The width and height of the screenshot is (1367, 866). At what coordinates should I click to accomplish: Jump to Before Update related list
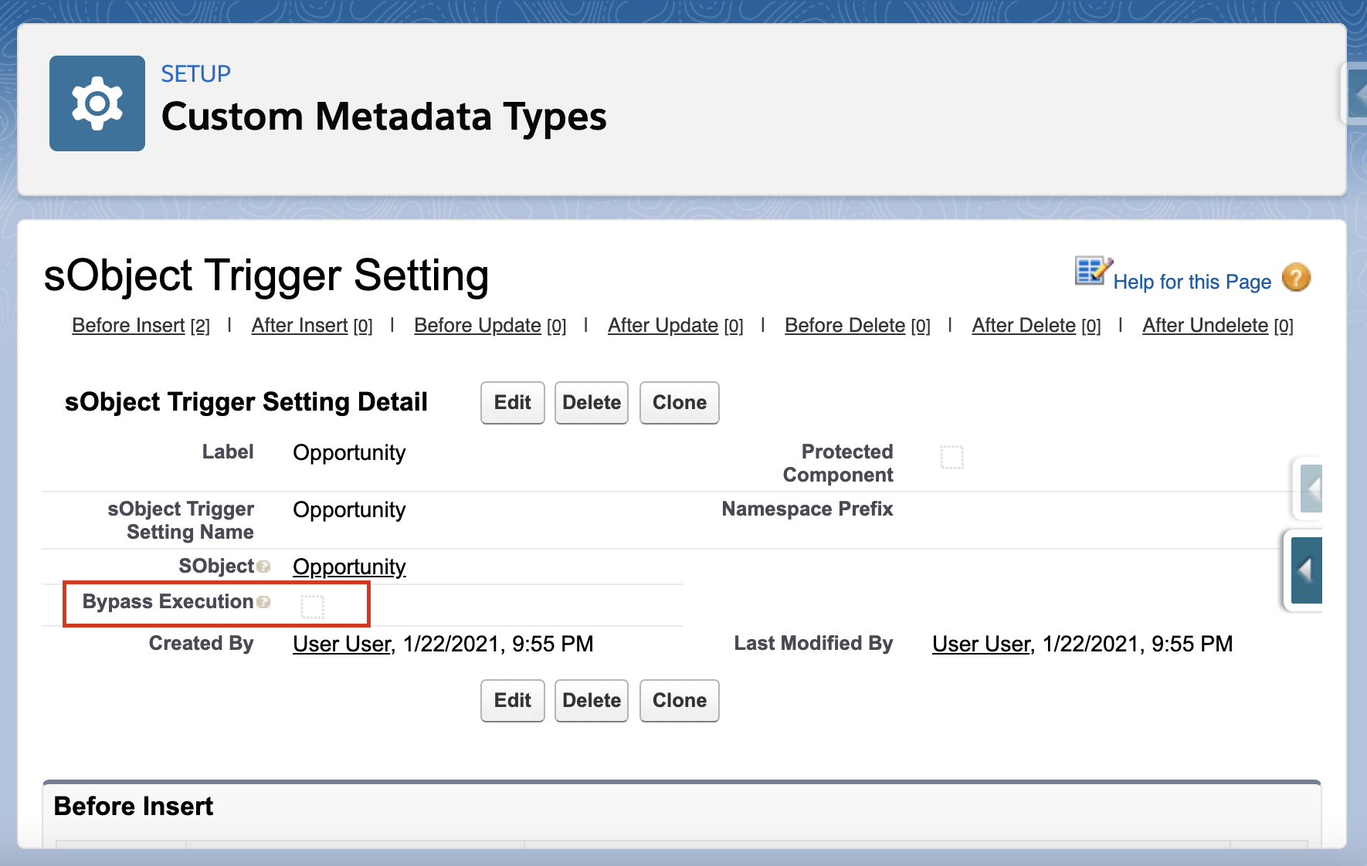490,326
